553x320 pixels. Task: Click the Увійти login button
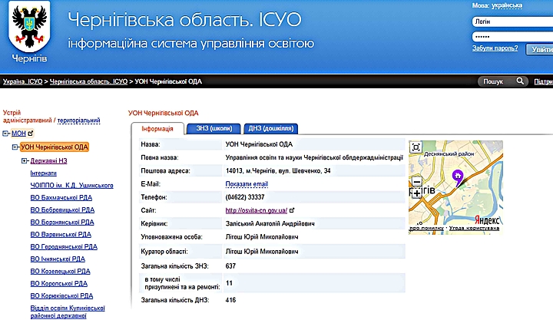click(539, 49)
